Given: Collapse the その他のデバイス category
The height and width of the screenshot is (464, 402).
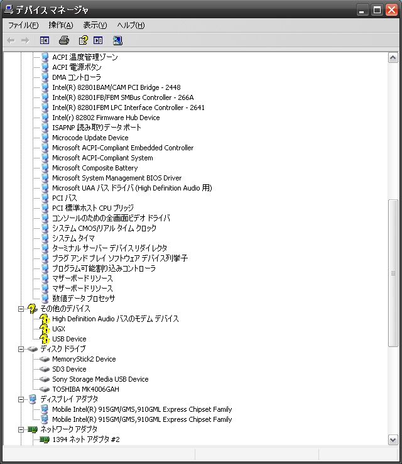Looking at the screenshot, I should [x=21, y=309].
